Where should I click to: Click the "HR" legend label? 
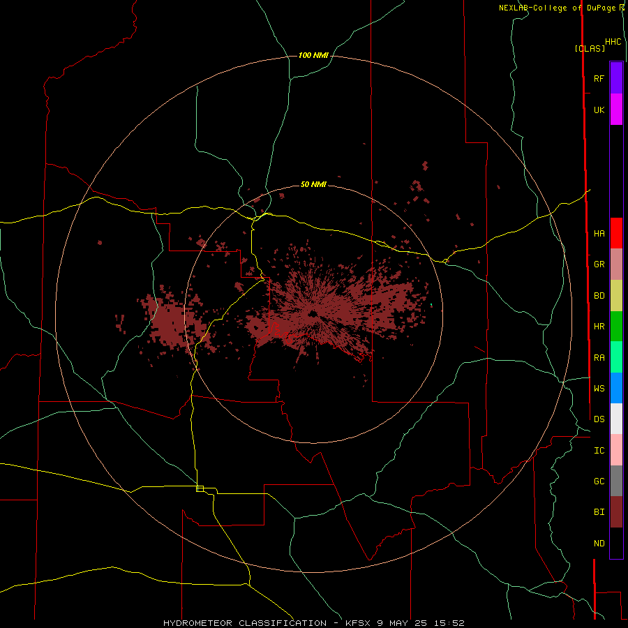(x=599, y=327)
